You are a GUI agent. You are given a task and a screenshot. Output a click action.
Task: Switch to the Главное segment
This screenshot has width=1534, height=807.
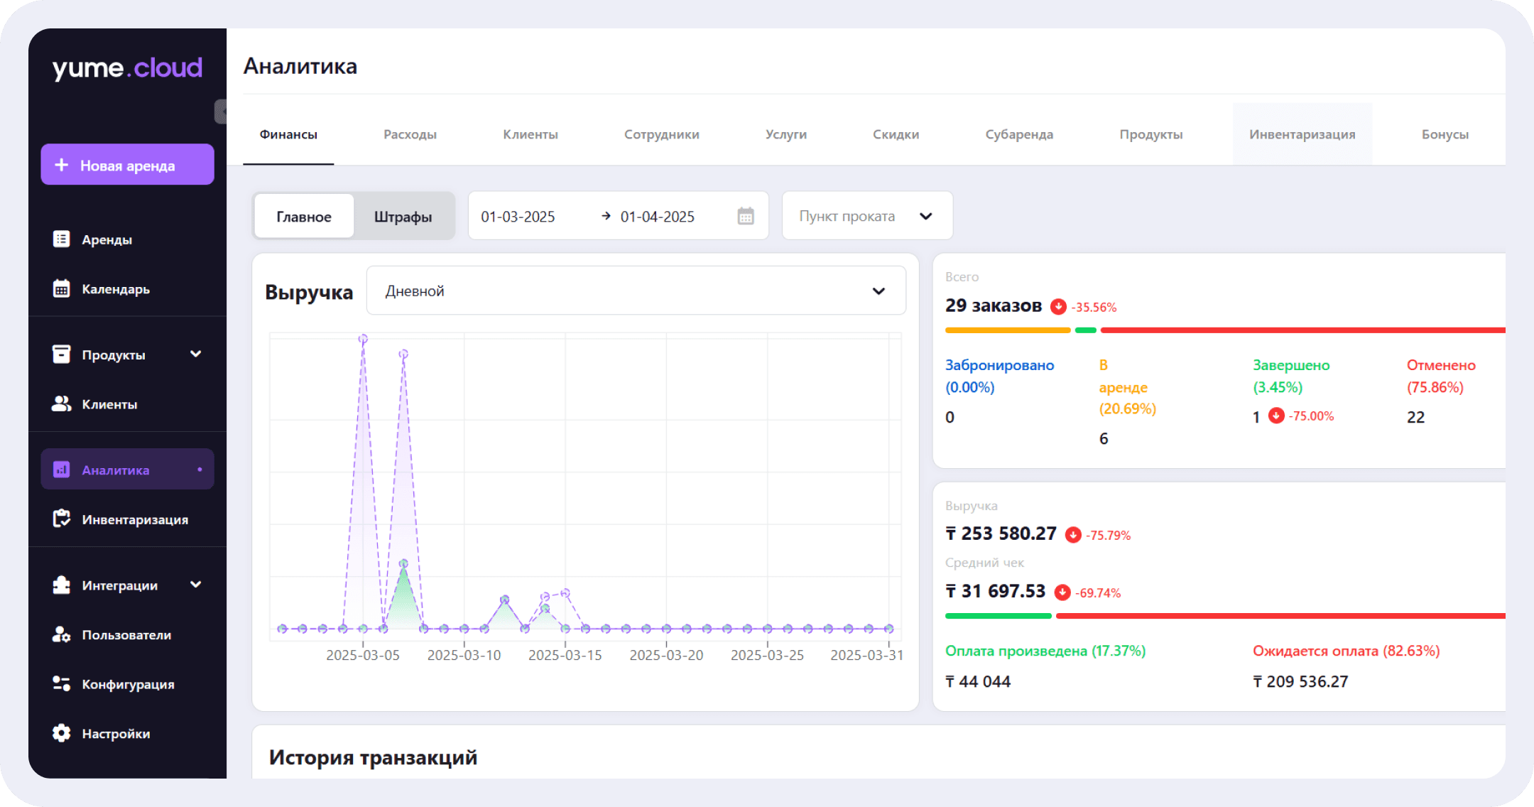(304, 217)
